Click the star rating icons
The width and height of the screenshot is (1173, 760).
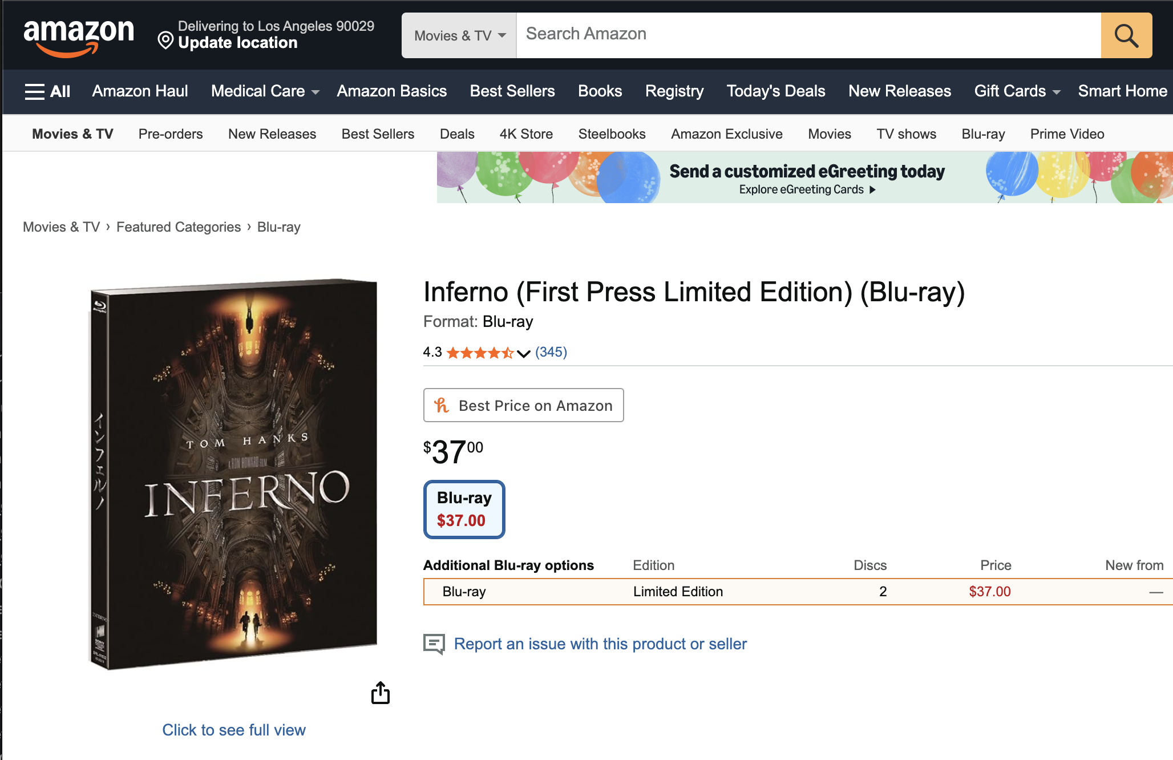(479, 353)
